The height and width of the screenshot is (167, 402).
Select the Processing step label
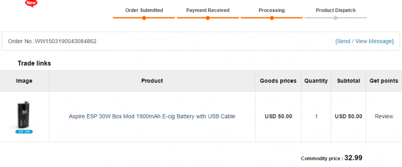coord(272,11)
